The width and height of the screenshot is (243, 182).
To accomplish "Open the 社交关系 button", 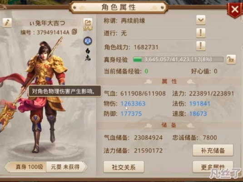I will (x=124, y=167).
